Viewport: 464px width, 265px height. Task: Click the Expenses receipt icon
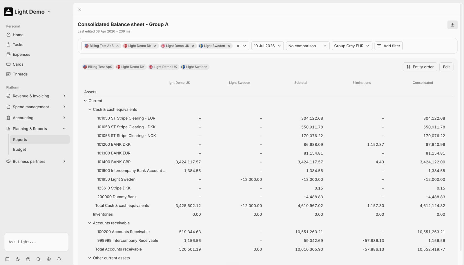tap(8, 55)
